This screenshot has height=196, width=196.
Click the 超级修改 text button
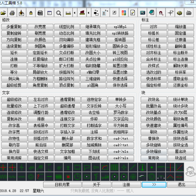click(14, 100)
